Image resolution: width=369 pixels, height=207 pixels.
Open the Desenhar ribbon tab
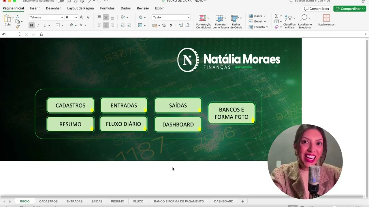pos(53,8)
